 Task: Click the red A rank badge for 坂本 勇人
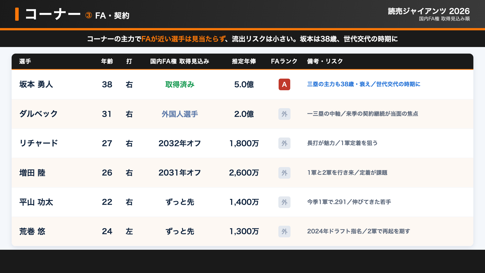tap(284, 84)
